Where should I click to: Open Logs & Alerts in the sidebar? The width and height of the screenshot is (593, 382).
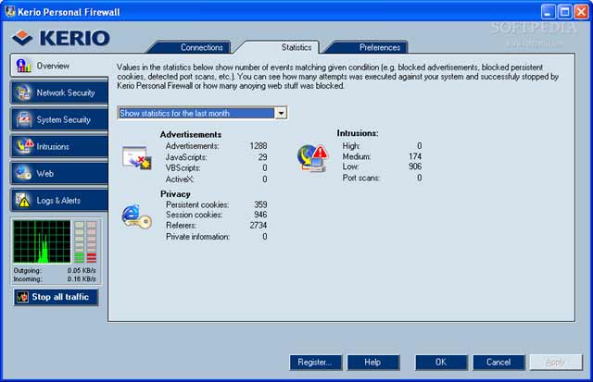(59, 201)
